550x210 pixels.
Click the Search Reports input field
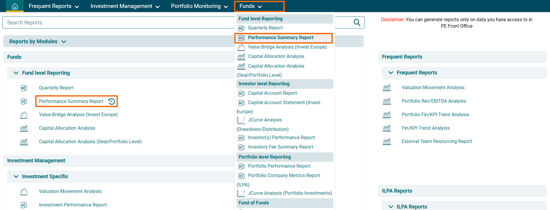tap(118, 23)
